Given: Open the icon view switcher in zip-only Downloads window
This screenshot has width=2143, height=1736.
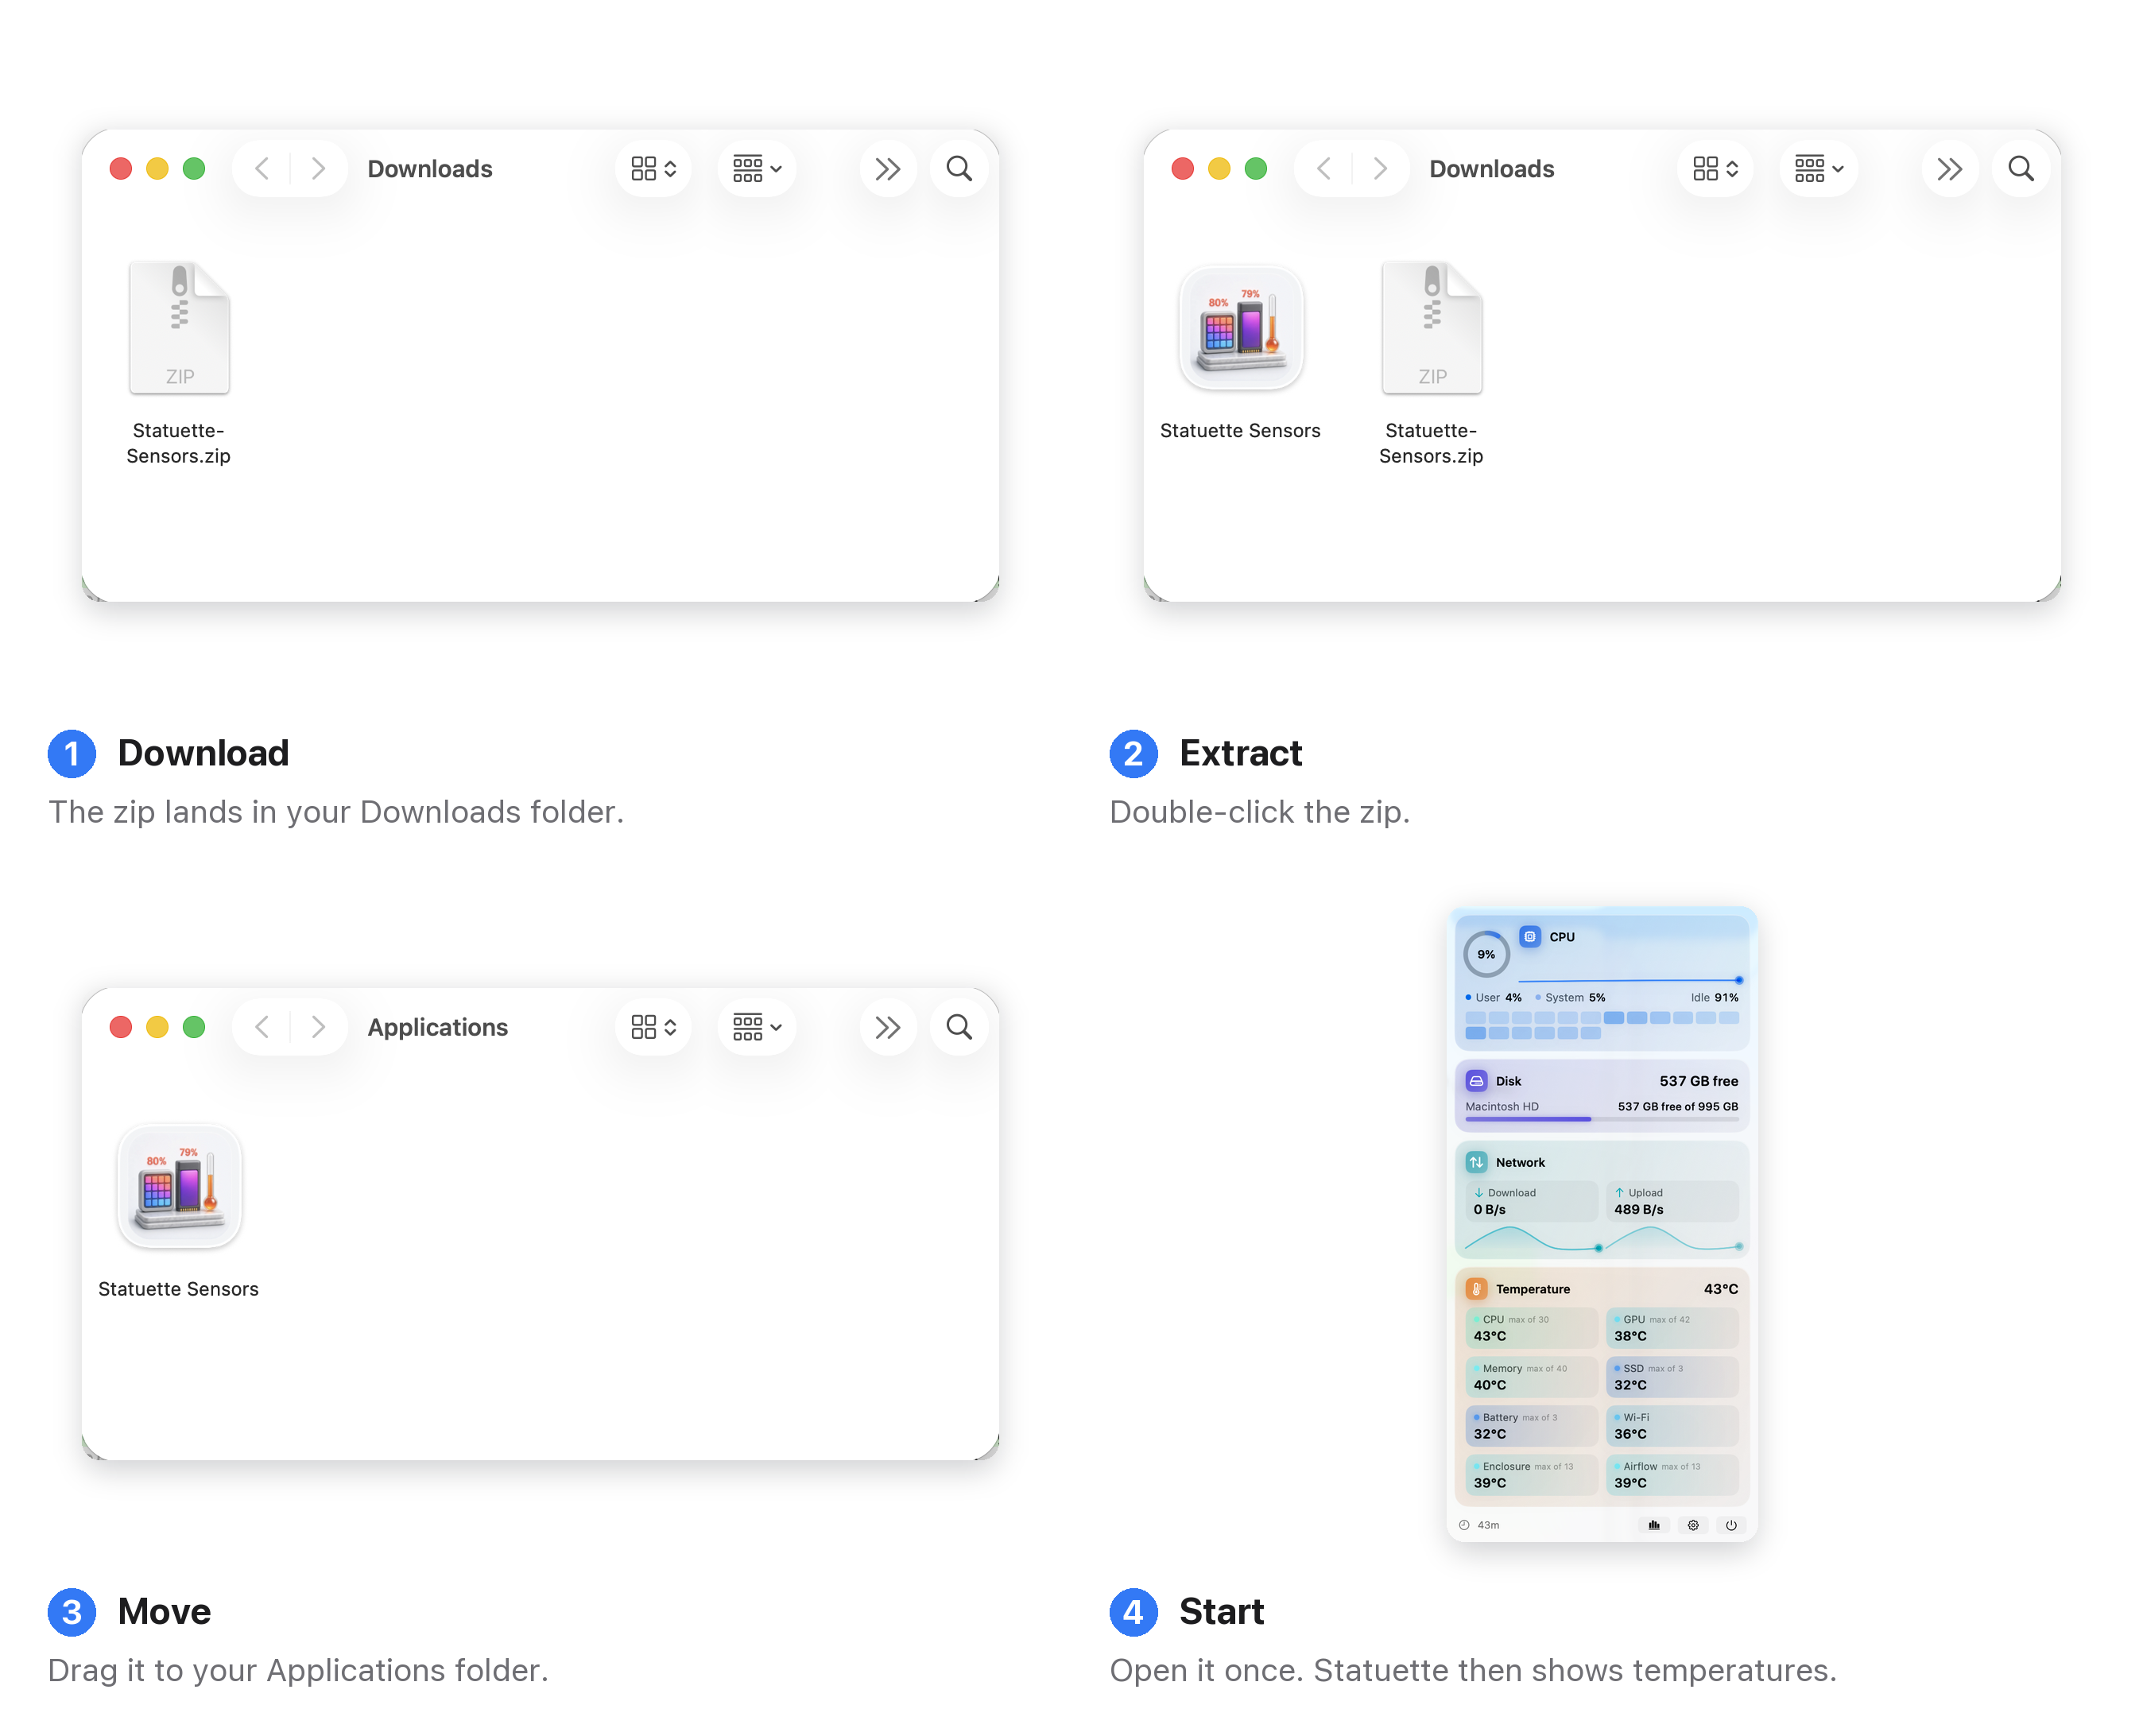Looking at the screenshot, I should (x=653, y=168).
